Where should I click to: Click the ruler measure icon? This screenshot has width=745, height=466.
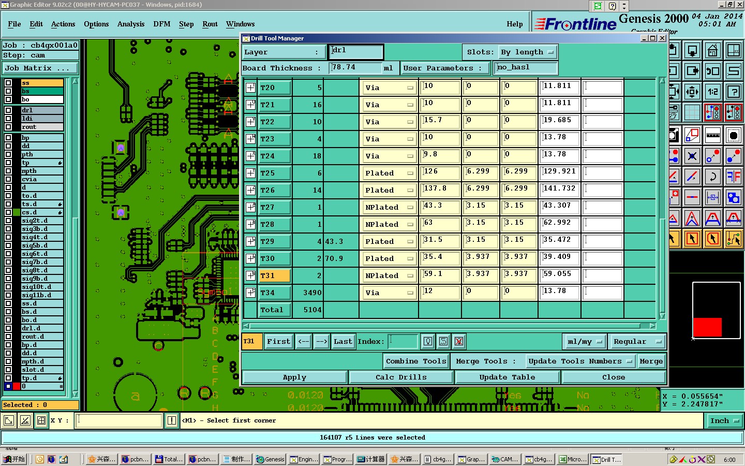tap(713, 136)
